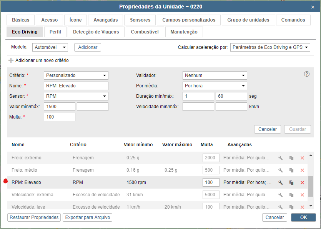
Task: Open the Validador dropdown
Action: pos(215,75)
